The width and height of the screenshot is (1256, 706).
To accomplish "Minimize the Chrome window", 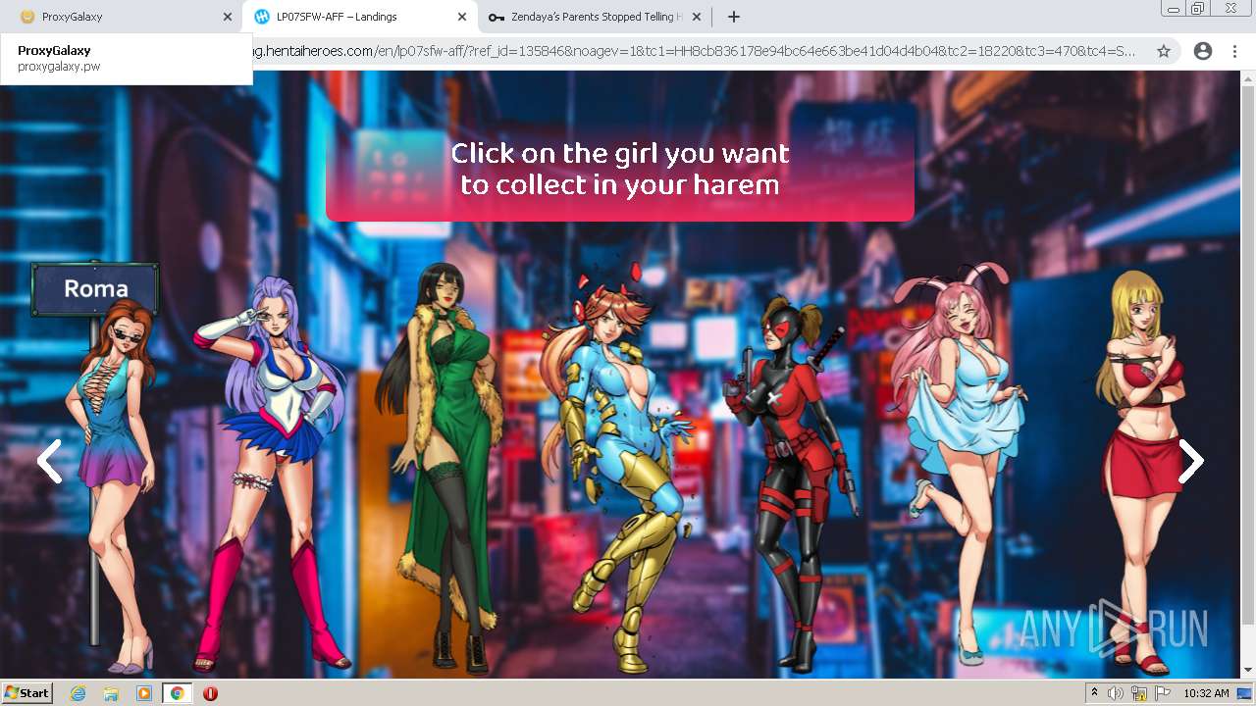I will tap(1173, 8).
